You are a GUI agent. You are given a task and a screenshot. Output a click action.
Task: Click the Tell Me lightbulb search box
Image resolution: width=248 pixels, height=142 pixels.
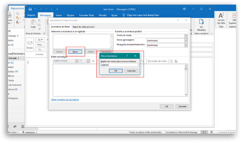(141, 15)
